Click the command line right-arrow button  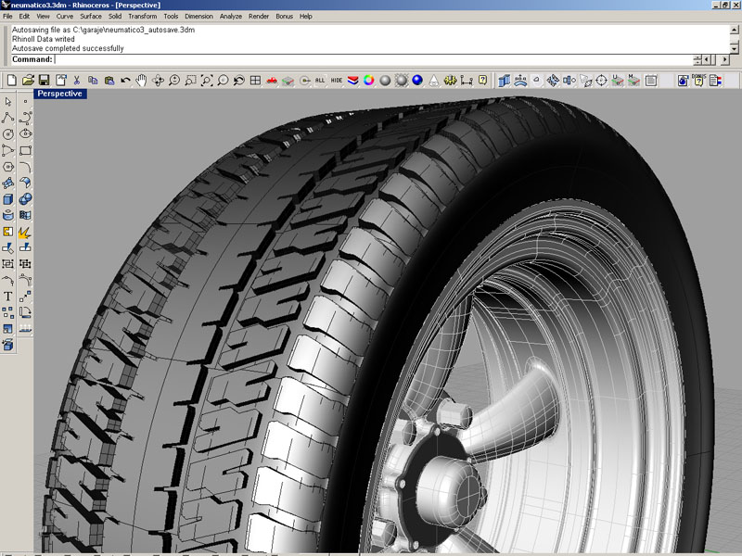pos(725,60)
